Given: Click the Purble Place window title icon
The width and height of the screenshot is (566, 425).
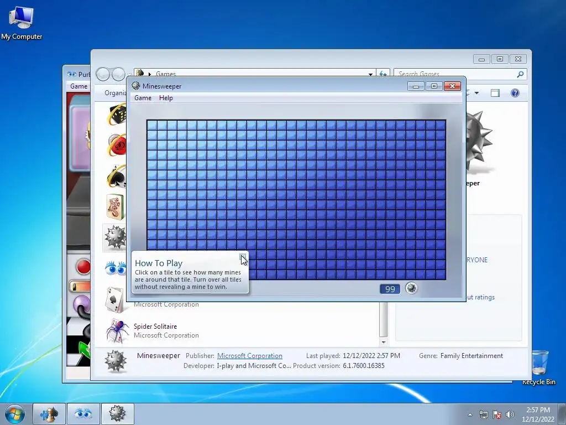Looking at the screenshot, I should coord(72,74).
